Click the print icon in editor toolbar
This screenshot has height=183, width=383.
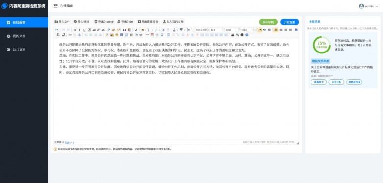[x=233, y=35]
